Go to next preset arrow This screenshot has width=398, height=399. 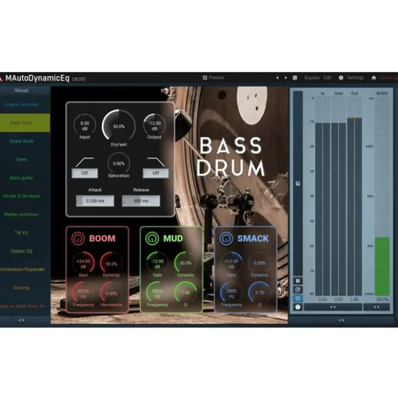[x=286, y=78]
